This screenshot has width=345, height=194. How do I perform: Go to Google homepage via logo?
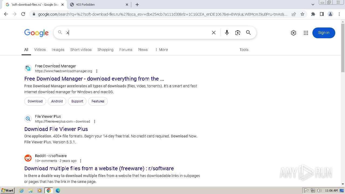tap(36, 33)
